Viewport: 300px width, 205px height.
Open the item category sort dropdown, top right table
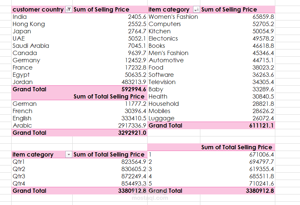196,10
